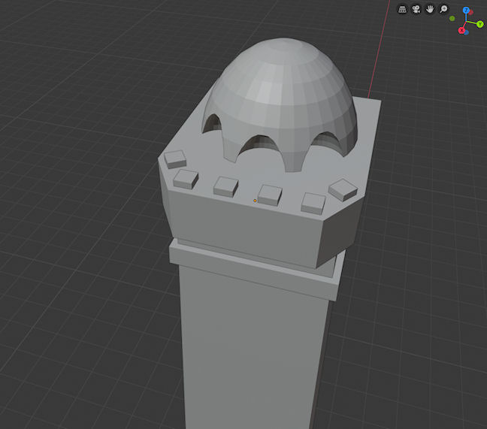Select the small block right of the origin dot

click(270, 194)
